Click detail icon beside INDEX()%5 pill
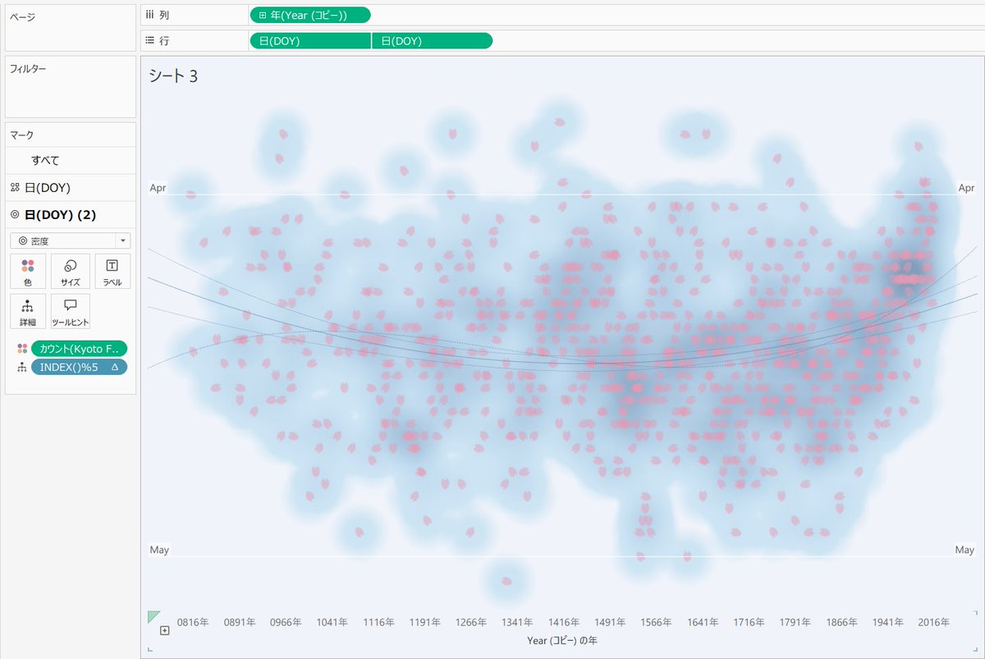The width and height of the screenshot is (985, 659). click(22, 368)
